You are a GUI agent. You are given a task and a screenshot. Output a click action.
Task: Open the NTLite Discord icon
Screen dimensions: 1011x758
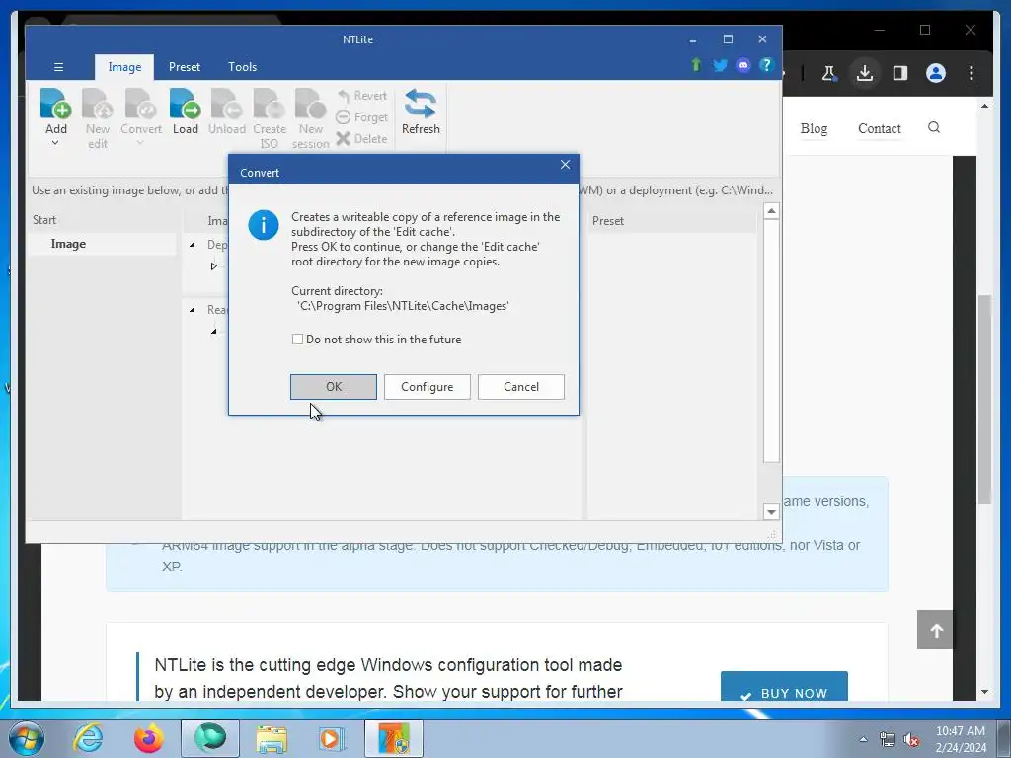[x=743, y=65]
